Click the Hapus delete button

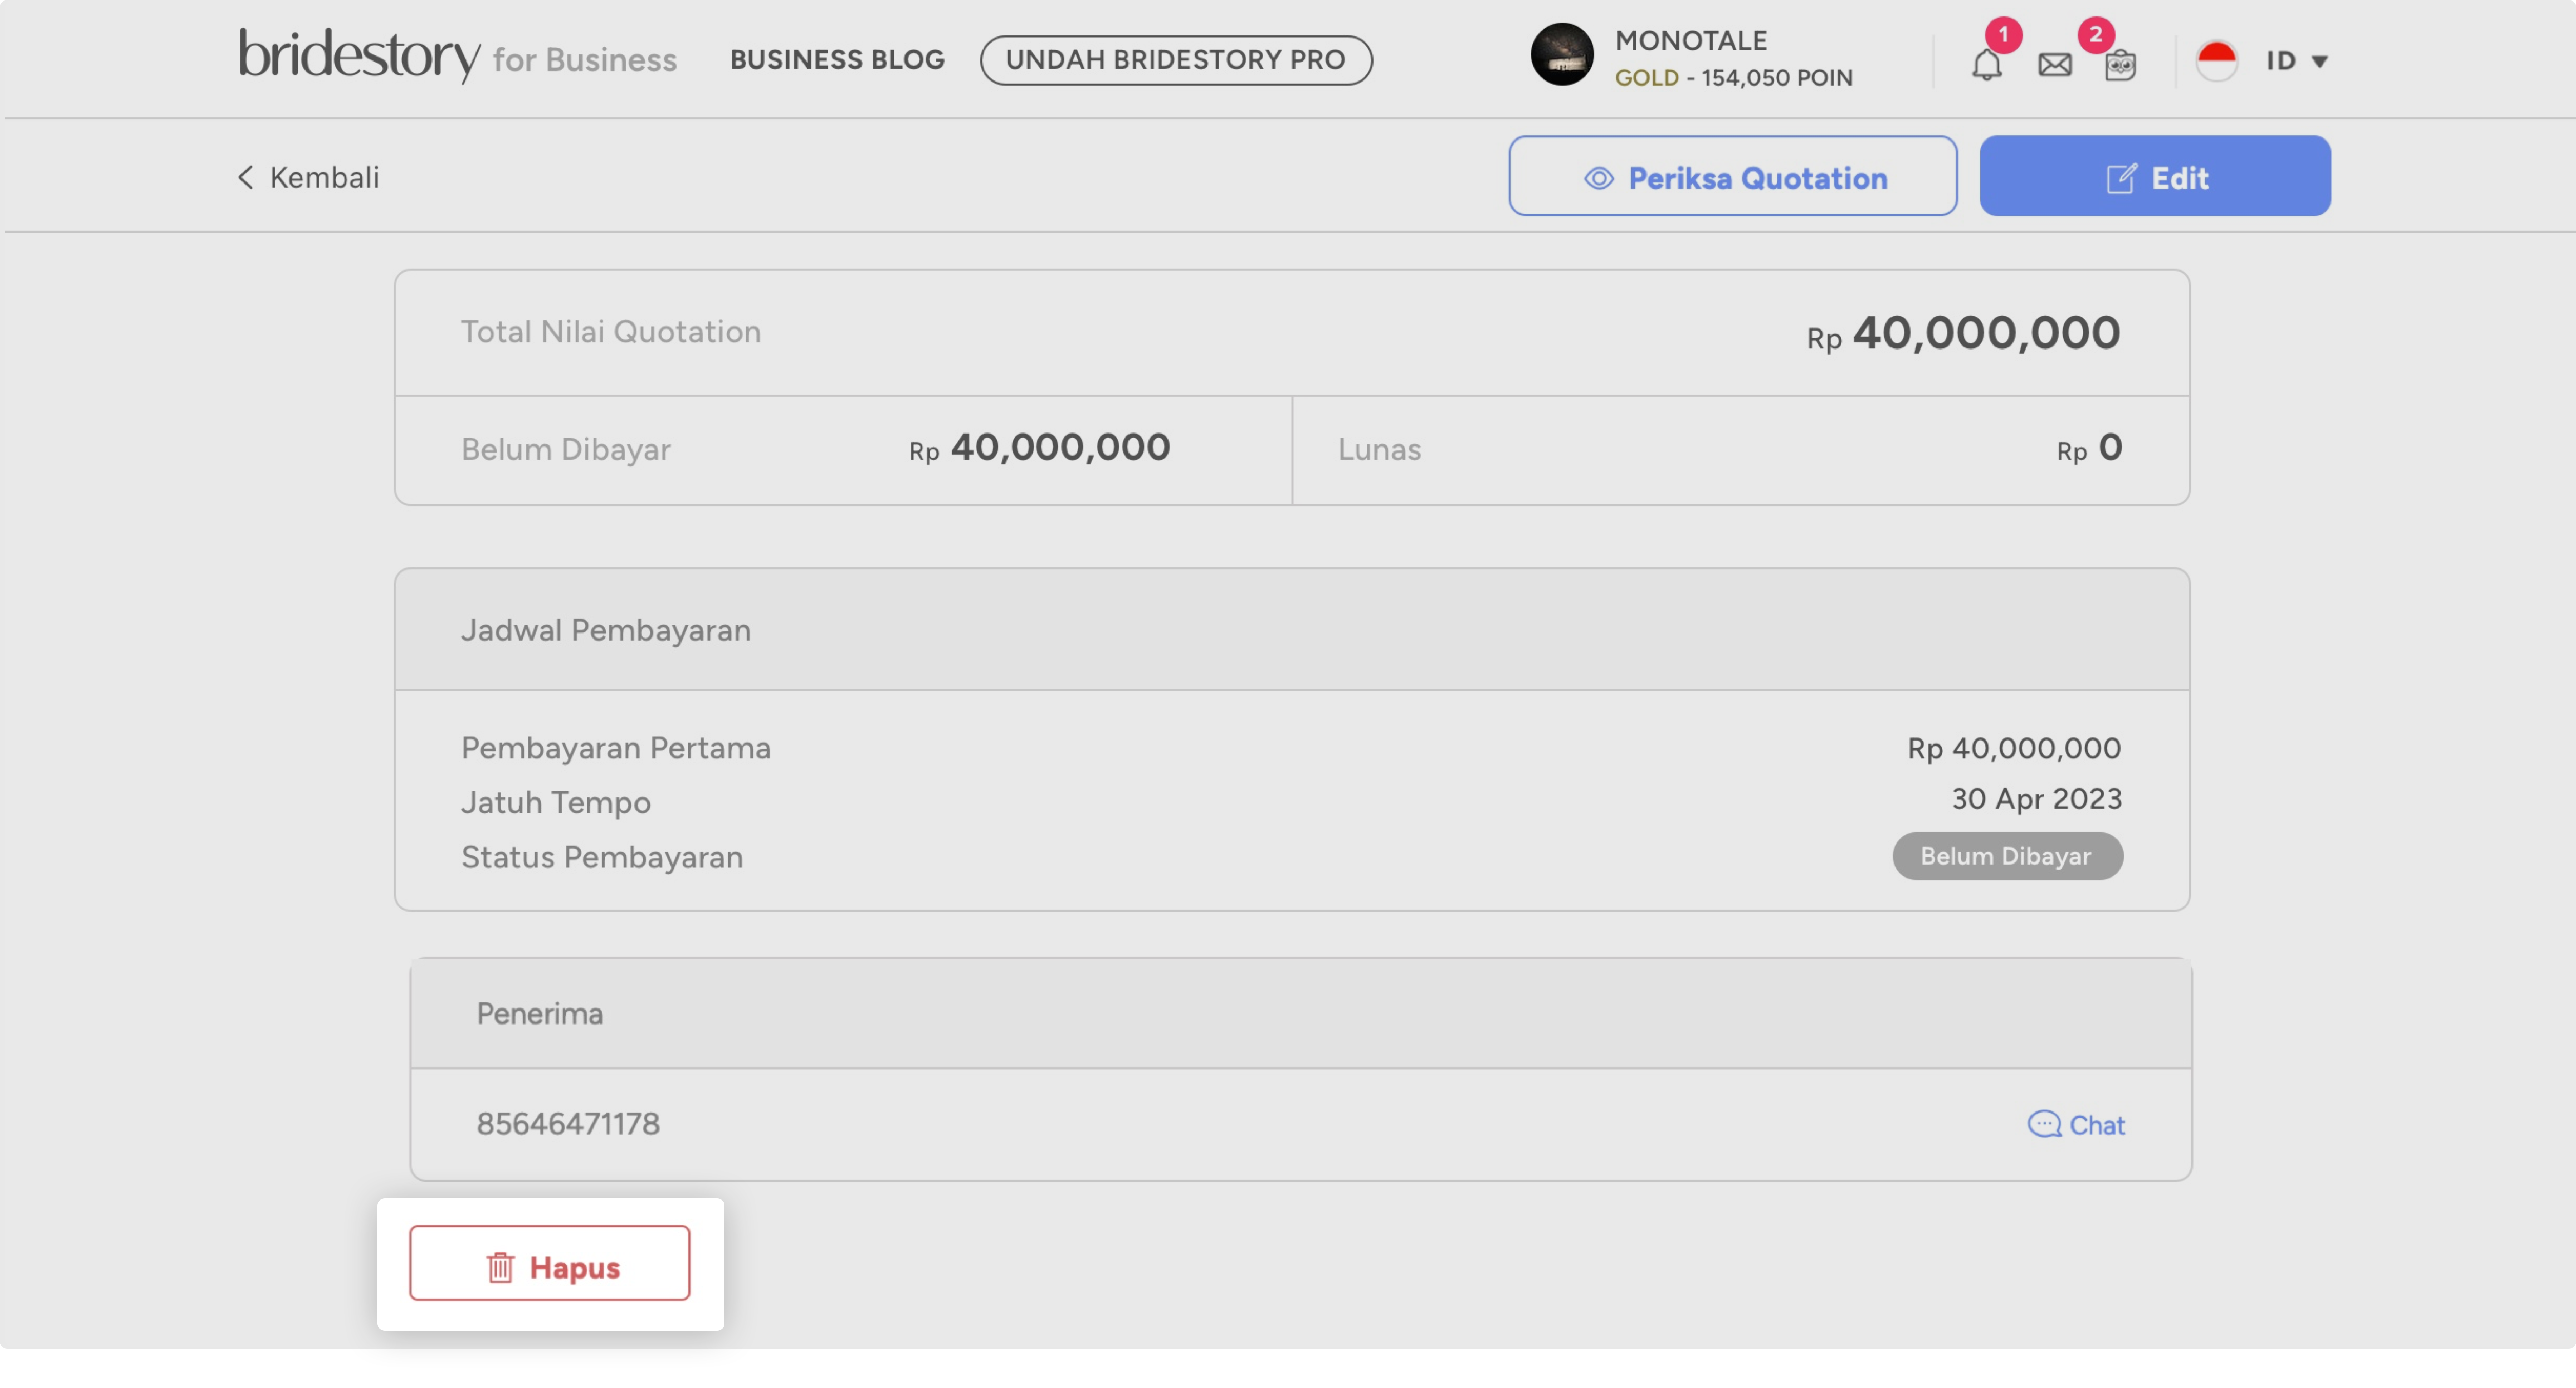click(x=549, y=1263)
